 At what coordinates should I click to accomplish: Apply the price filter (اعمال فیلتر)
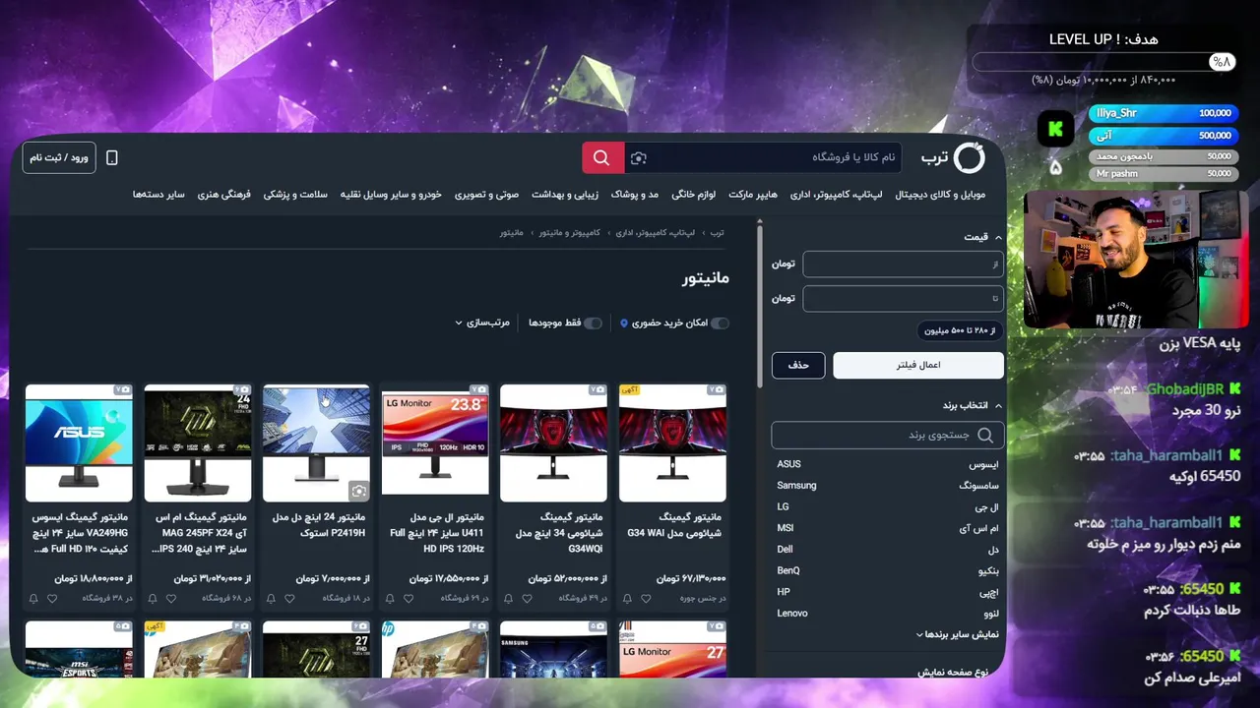[918, 365]
